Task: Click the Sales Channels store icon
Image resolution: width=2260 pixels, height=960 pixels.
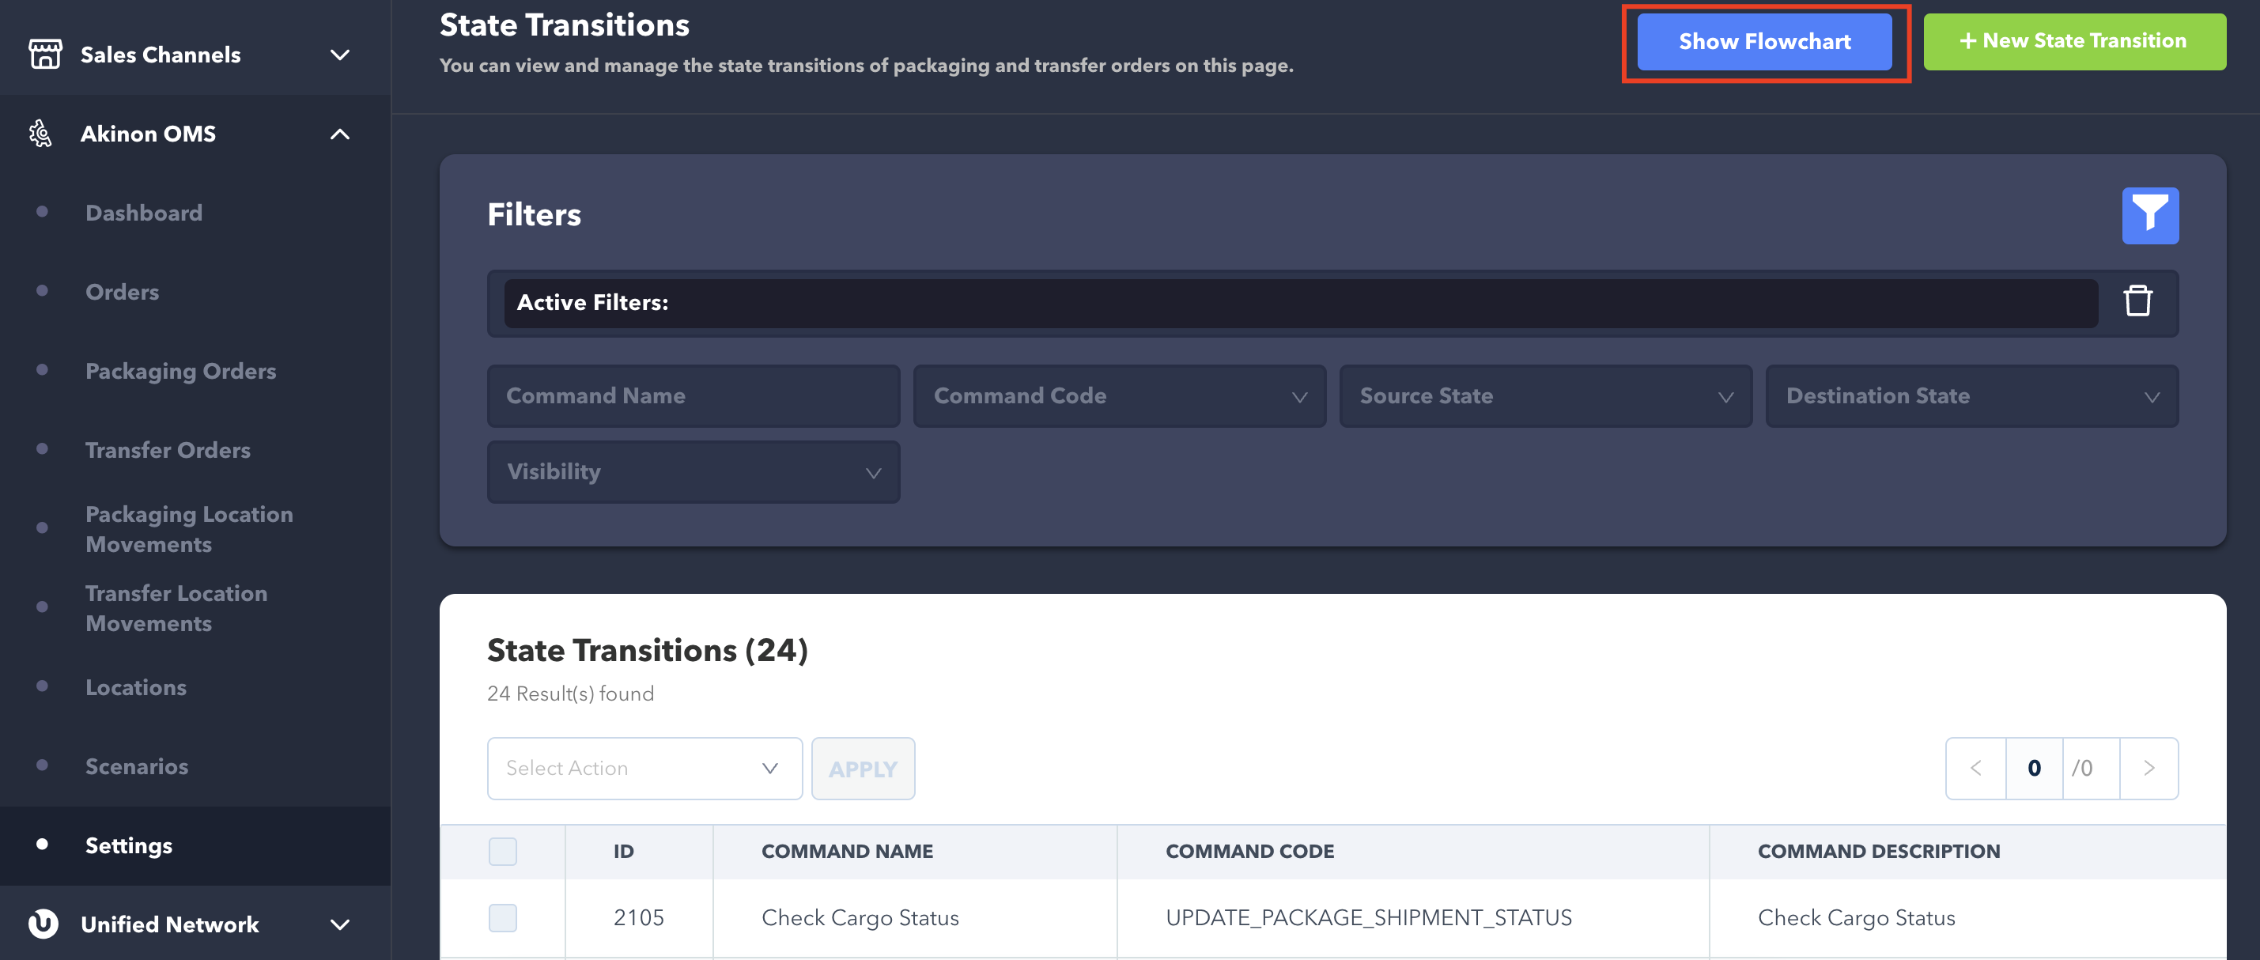Action: [x=45, y=55]
